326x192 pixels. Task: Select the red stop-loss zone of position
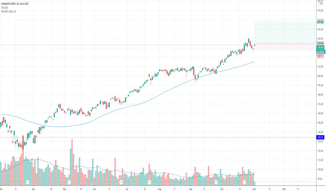coord(285,47)
